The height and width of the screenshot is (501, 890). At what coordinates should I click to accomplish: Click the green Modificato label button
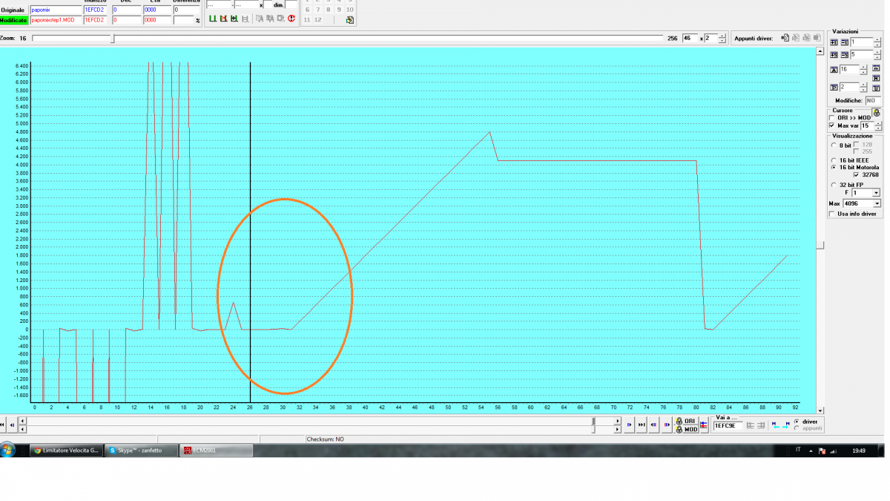[14, 20]
